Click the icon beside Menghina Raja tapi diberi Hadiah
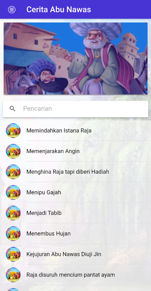The height and width of the screenshot is (291, 151). pyautogui.click(x=13, y=172)
